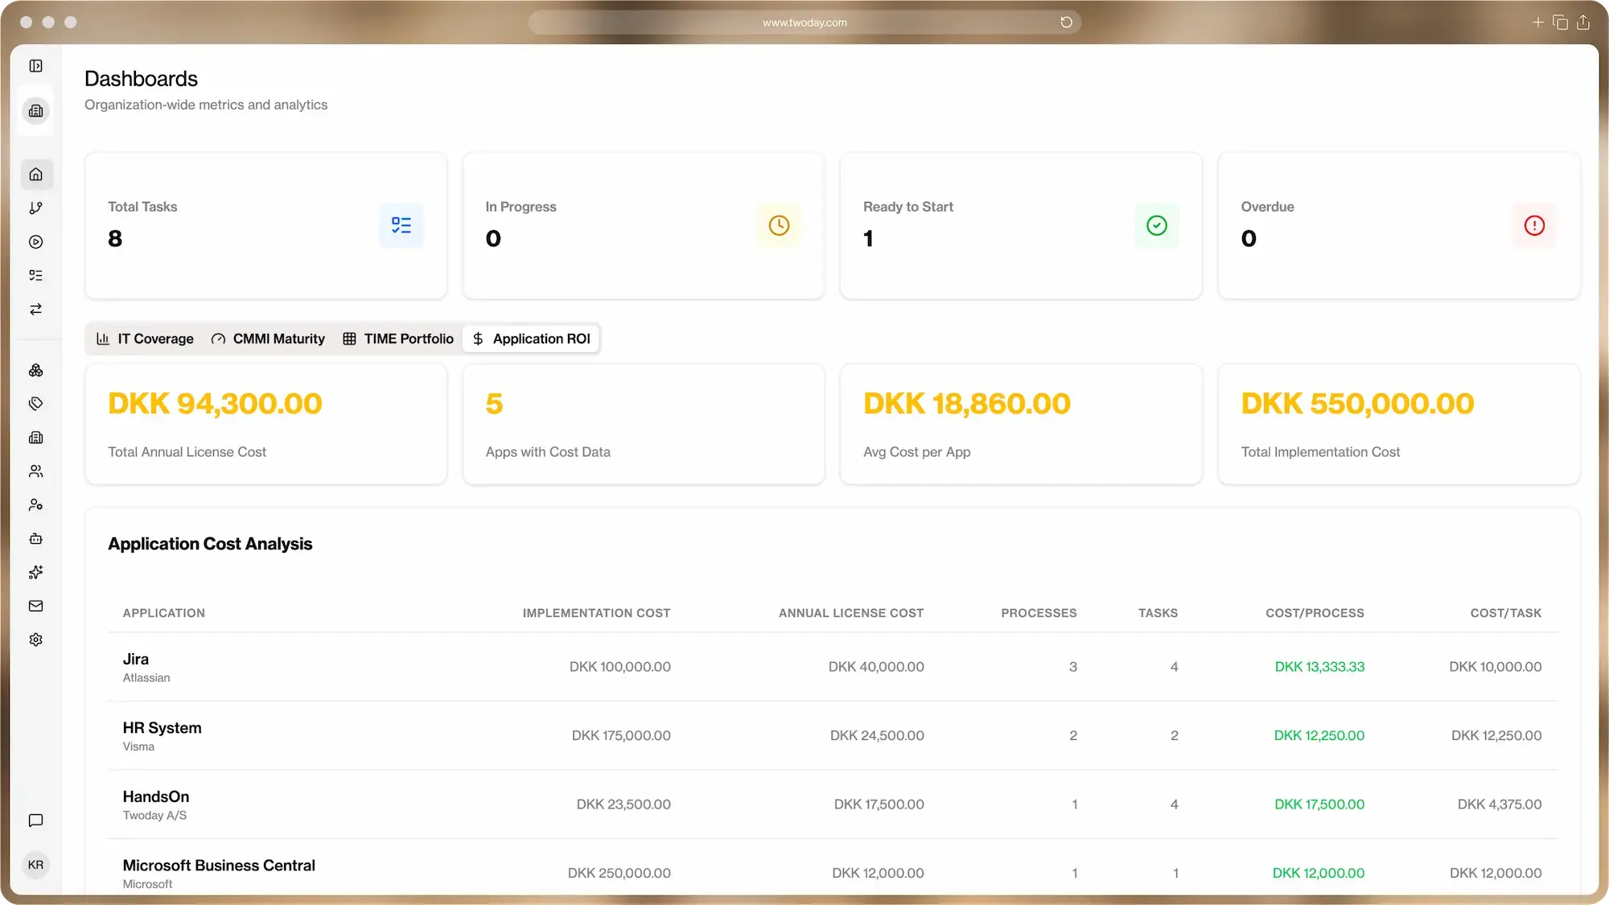
Task: Click the KR user avatar
Action: coord(36,865)
